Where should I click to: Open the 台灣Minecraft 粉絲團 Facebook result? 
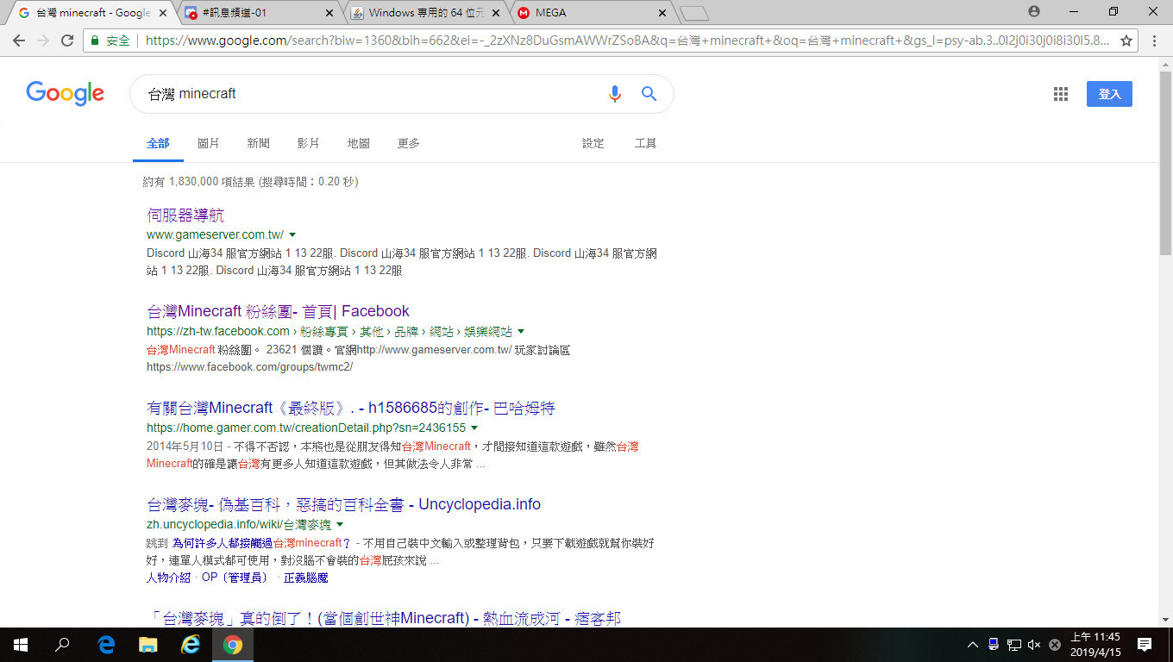278,311
